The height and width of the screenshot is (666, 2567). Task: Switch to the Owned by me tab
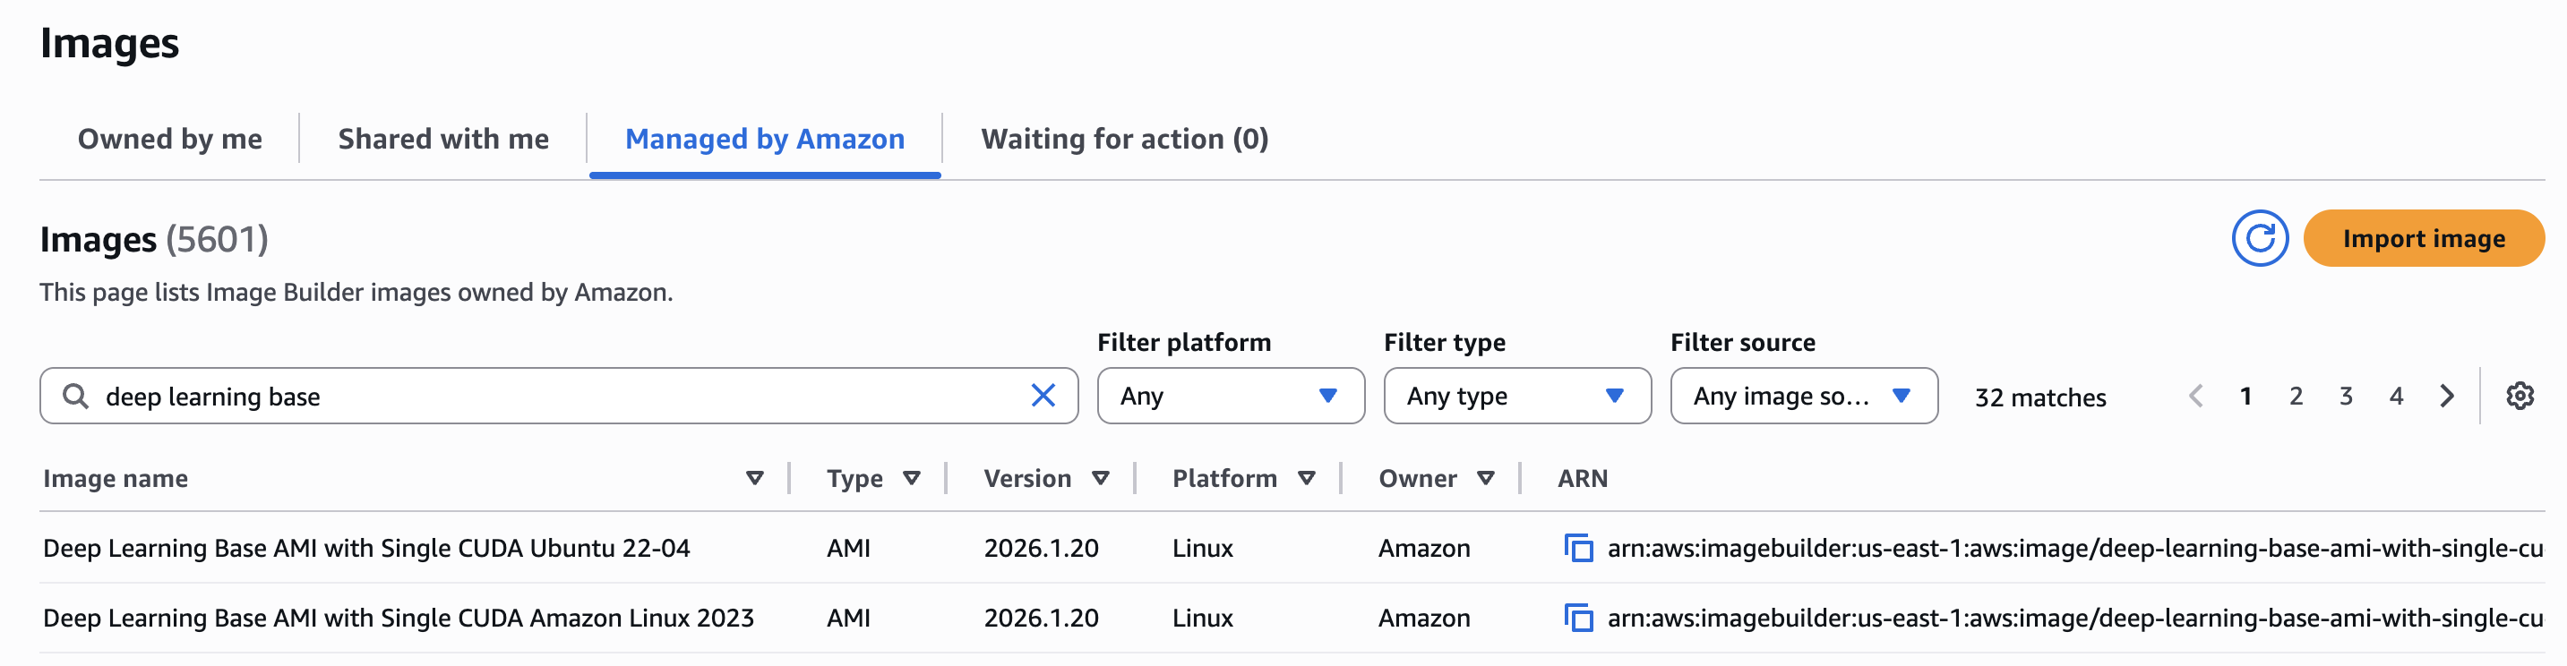169,139
